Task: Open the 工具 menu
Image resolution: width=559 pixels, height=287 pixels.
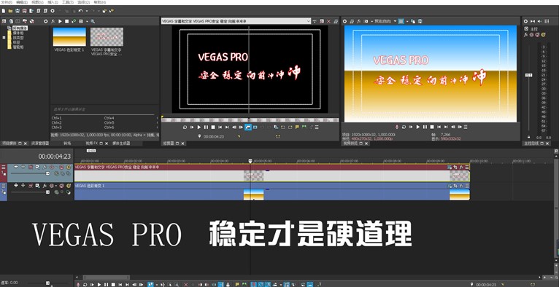Action: pos(67,2)
